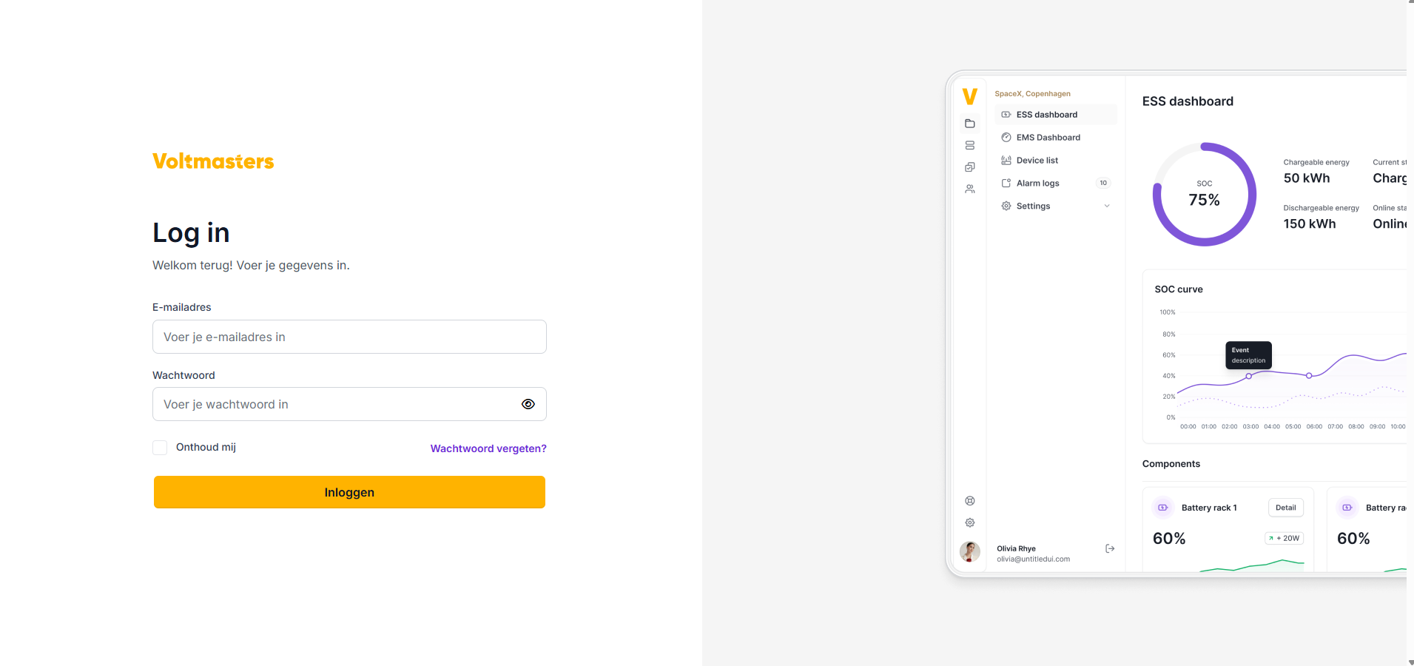1414x666 pixels.
Task: Click the yellow V logo in dashboard preview
Action: click(970, 96)
